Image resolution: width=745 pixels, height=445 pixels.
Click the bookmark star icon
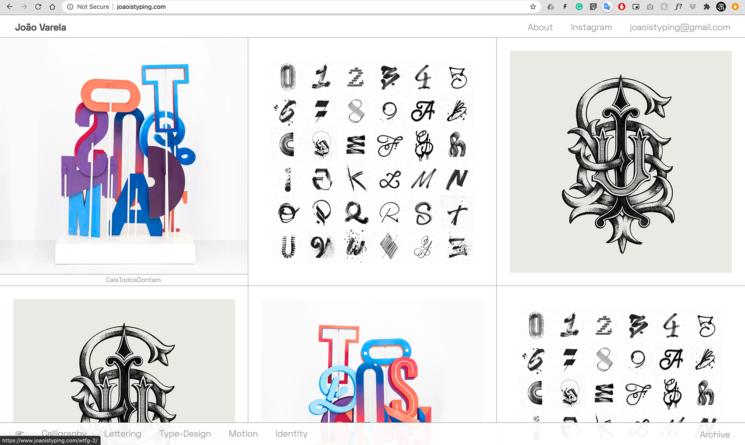point(533,7)
